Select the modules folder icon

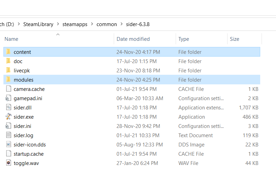coord(8,80)
